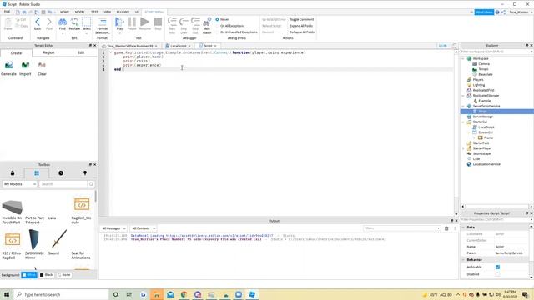Switch to the MODEL ribbon tab

80,12
